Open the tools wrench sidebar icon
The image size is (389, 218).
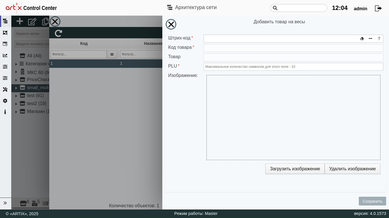(5, 89)
